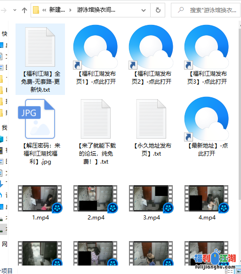Expand the address bar history dropdown
Image resolution: width=241 pixels, height=274 pixels.
pyautogui.click(x=144, y=10)
